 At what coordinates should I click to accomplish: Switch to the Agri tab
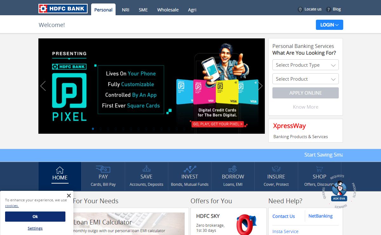click(192, 10)
